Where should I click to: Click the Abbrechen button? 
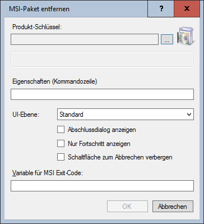click(173, 207)
